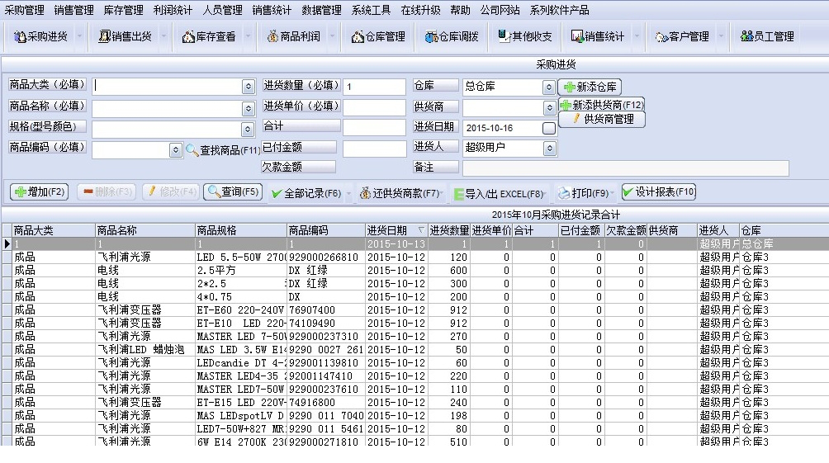Open the 库存管理 menu

coord(123,10)
